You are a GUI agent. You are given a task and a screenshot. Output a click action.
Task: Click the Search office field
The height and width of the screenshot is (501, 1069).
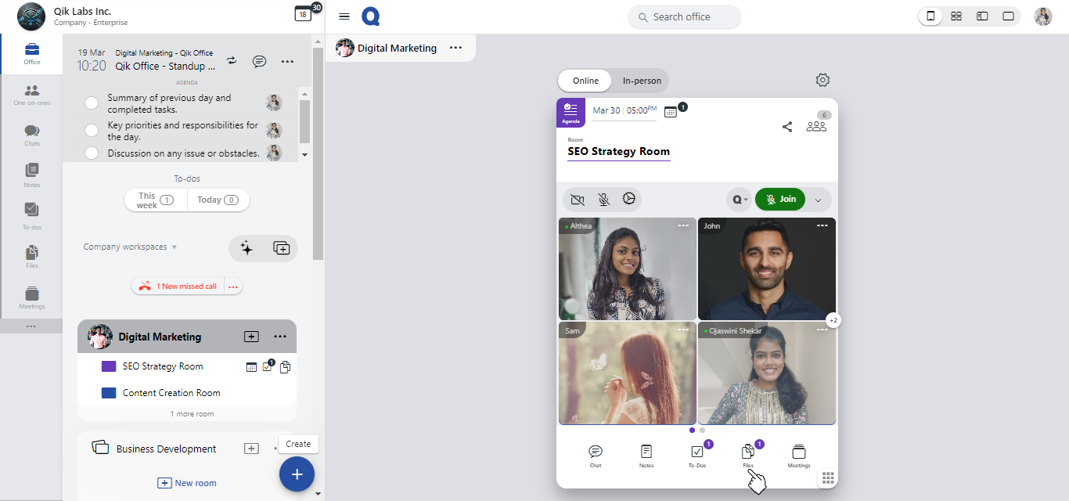coord(684,16)
